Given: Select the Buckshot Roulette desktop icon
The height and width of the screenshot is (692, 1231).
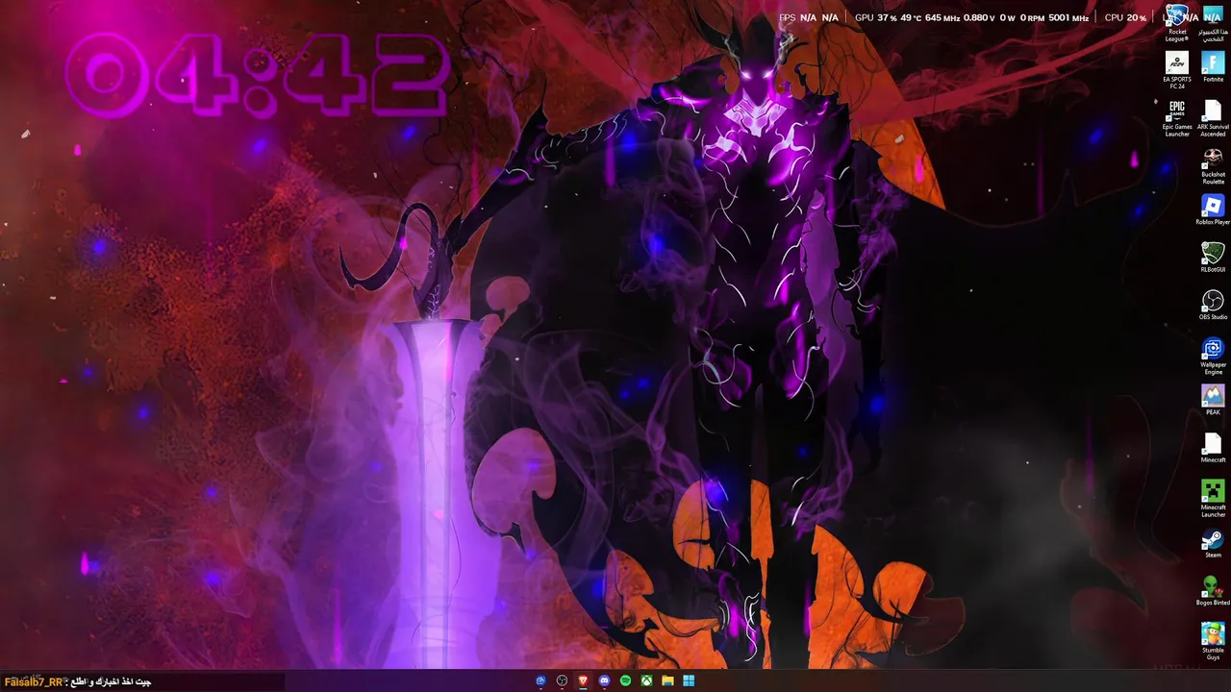Looking at the screenshot, I should point(1213,165).
